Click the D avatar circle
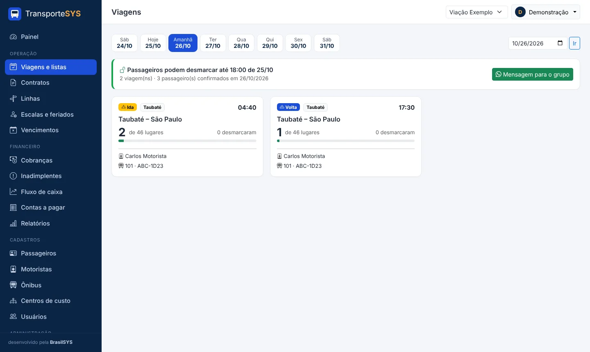 tap(520, 12)
